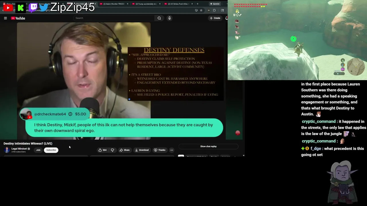The height and width of the screenshot is (206, 367).
Task: Click the $5.00 super chat amount
Action: point(81,114)
